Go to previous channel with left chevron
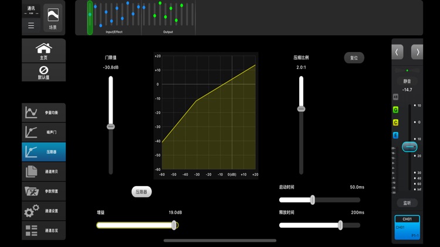This screenshot has height=247, width=440. tap(397, 52)
